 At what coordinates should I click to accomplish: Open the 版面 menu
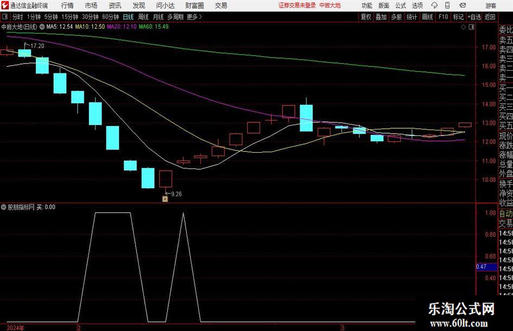[x=384, y=5]
